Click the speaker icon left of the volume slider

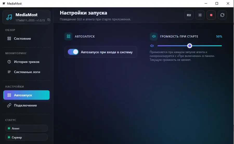pyautogui.click(x=152, y=46)
